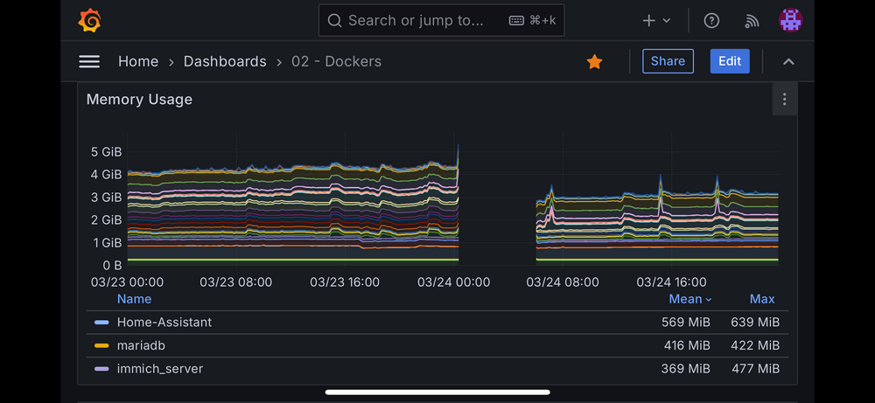
Task: Click the 02 - Dockers breadcrumb
Action: [337, 61]
